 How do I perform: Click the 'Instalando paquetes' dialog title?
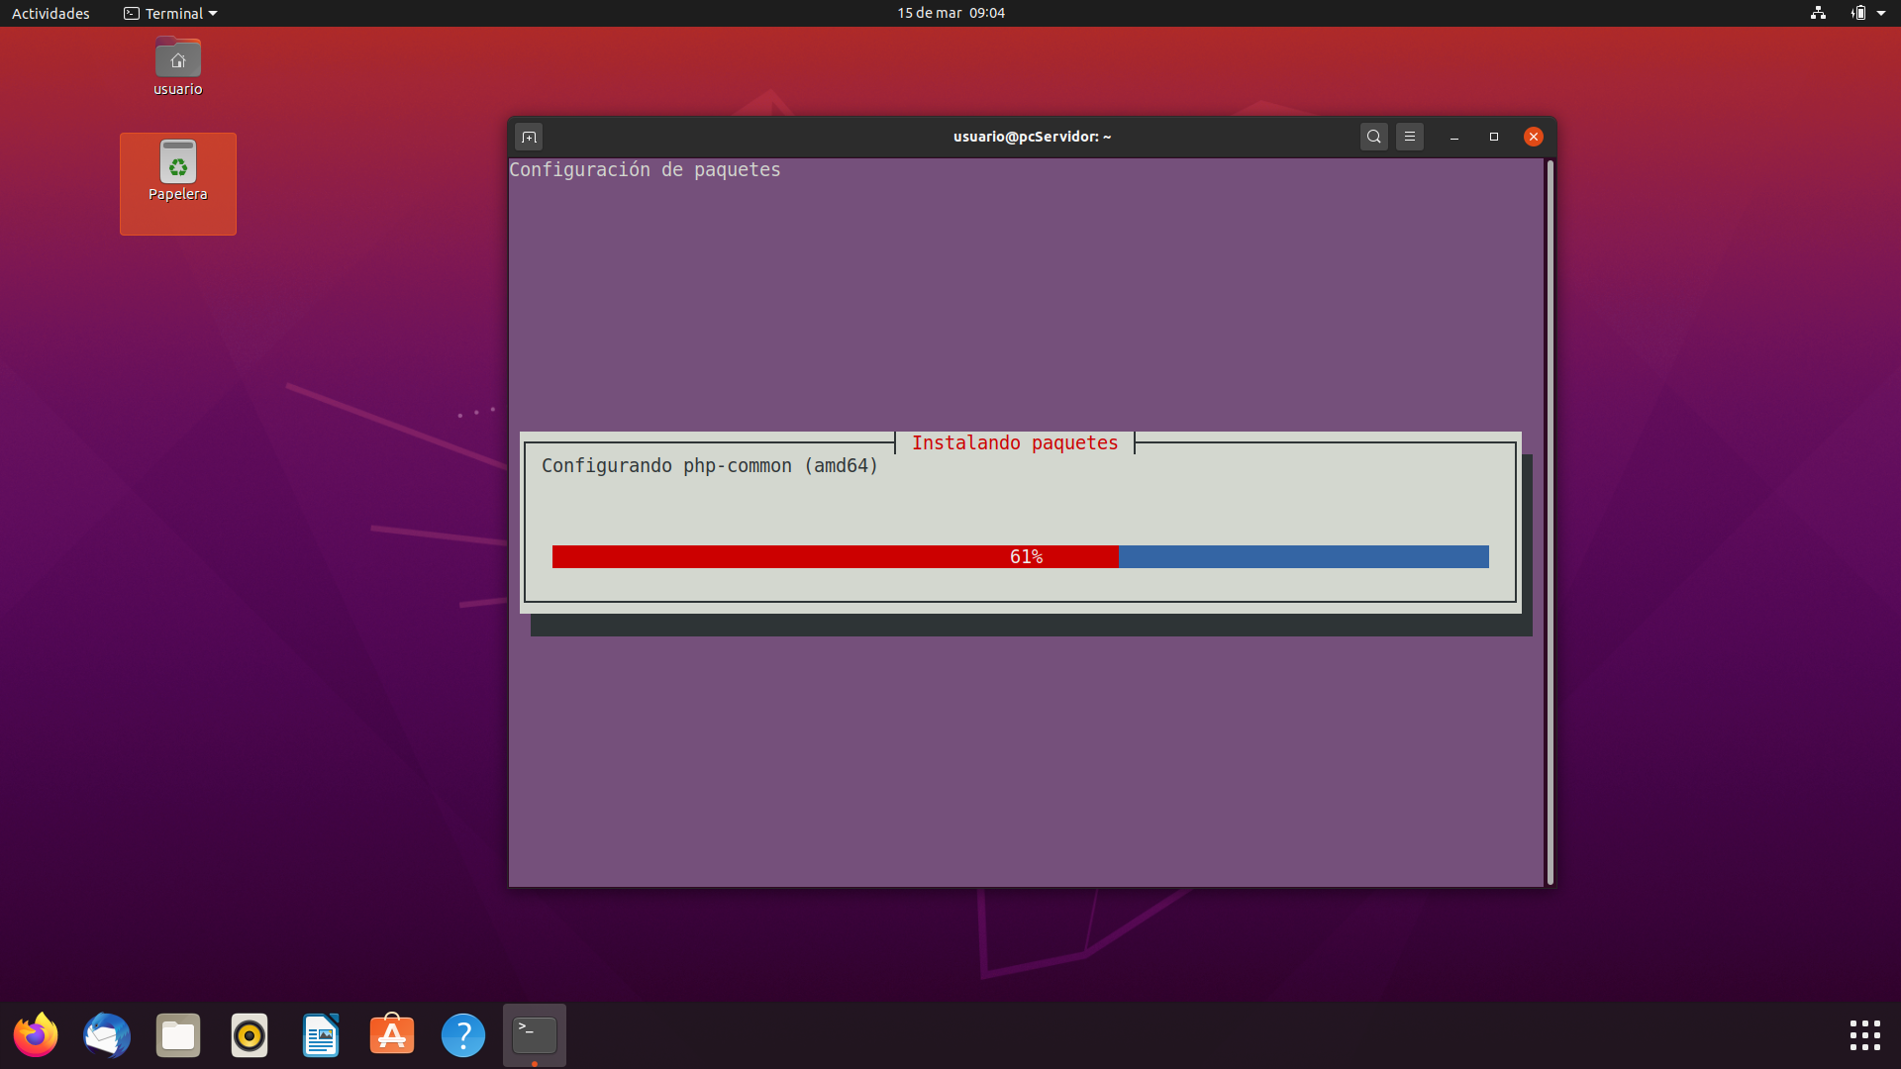click(1015, 443)
